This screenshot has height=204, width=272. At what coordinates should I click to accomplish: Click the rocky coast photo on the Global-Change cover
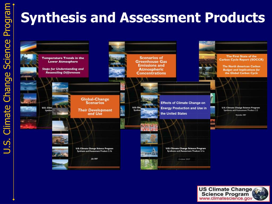[60, 139]
